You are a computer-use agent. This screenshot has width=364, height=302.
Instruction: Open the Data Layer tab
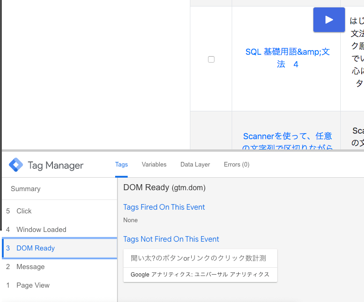point(195,164)
